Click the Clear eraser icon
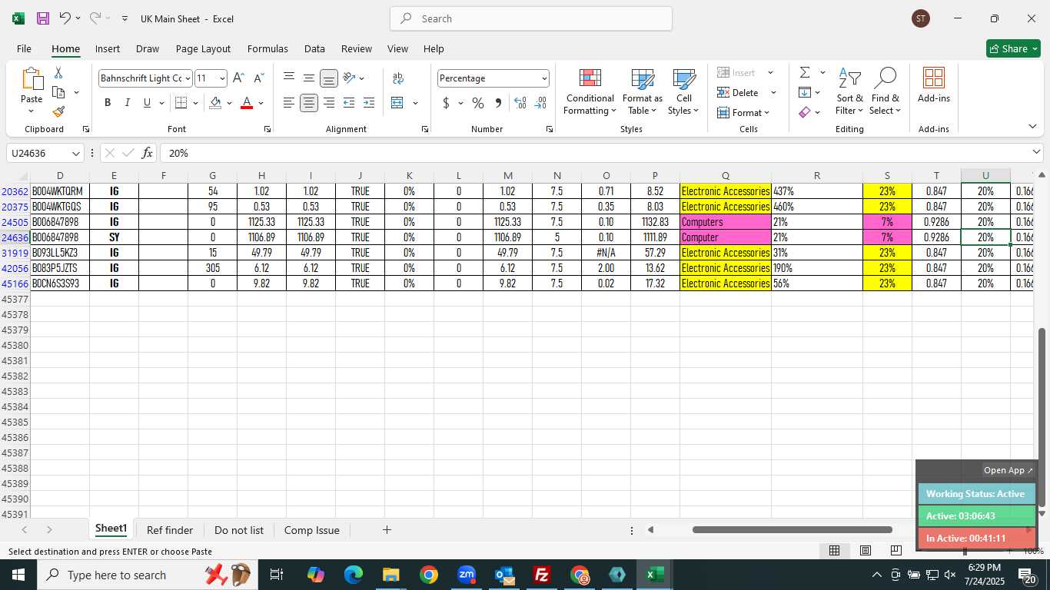 click(x=805, y=112)
